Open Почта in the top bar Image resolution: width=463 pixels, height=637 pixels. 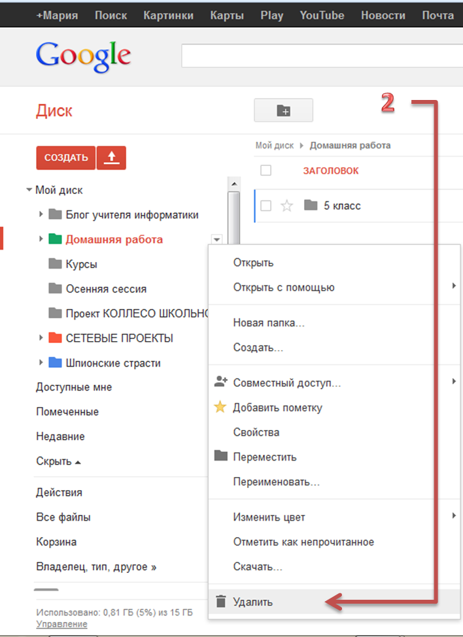[x=437, y=16]
